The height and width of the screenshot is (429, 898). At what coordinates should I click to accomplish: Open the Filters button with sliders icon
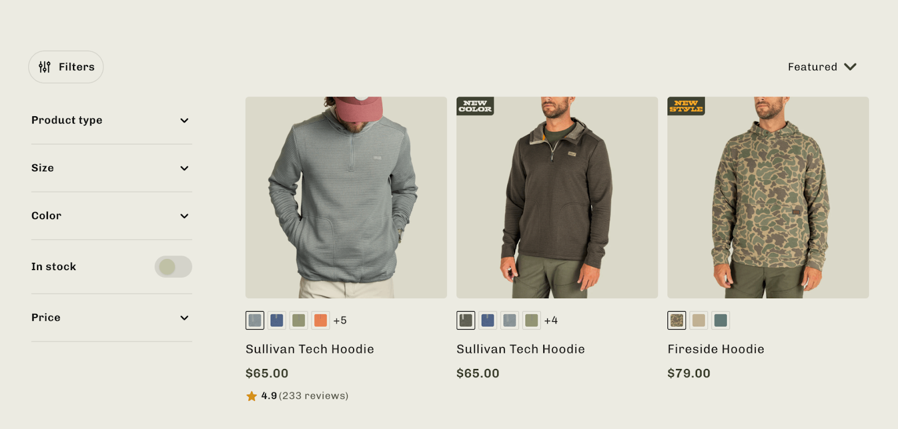[x=66, y=67]
